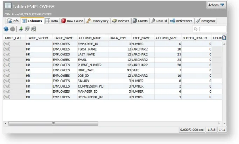239x144 pixels.
Task: Open the Grants tab
Action: tap(140, 21)
